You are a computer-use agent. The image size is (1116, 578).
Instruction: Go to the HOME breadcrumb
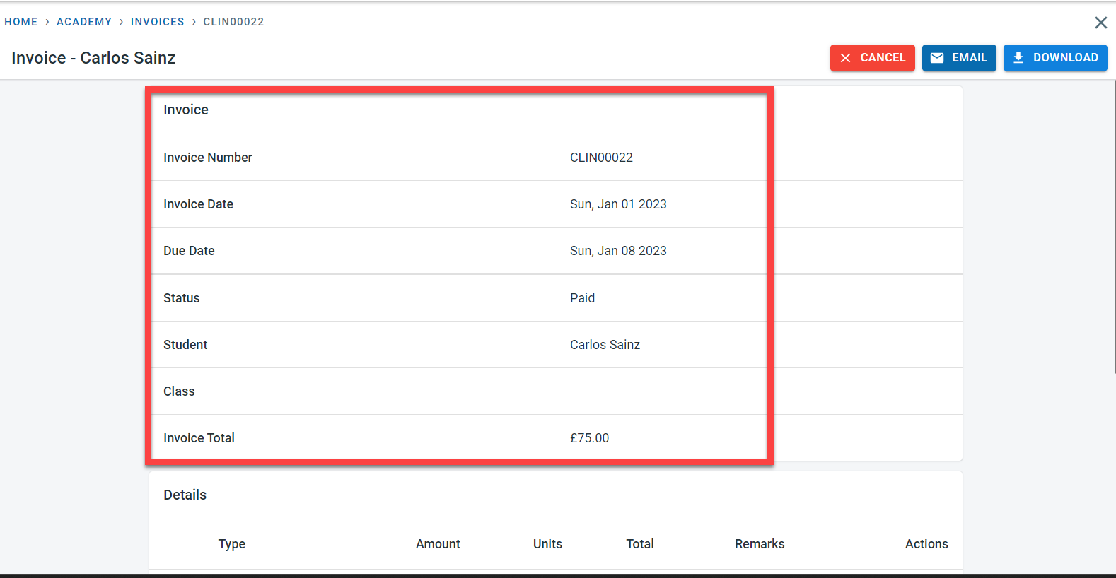[x=21, y=22]
